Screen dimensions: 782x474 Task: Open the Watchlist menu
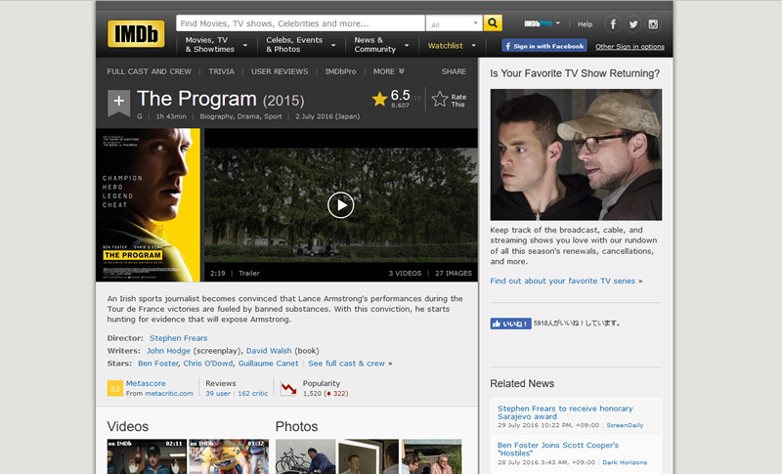(x=452, y=45)
